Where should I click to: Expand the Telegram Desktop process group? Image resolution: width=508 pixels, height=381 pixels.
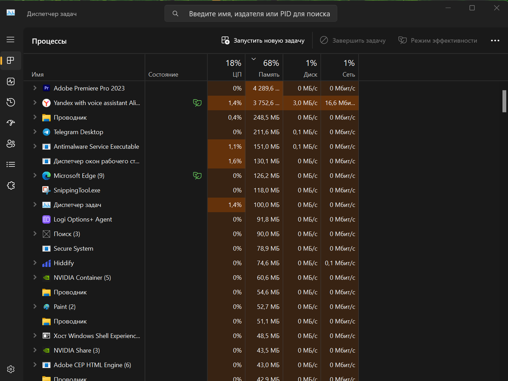35,132
